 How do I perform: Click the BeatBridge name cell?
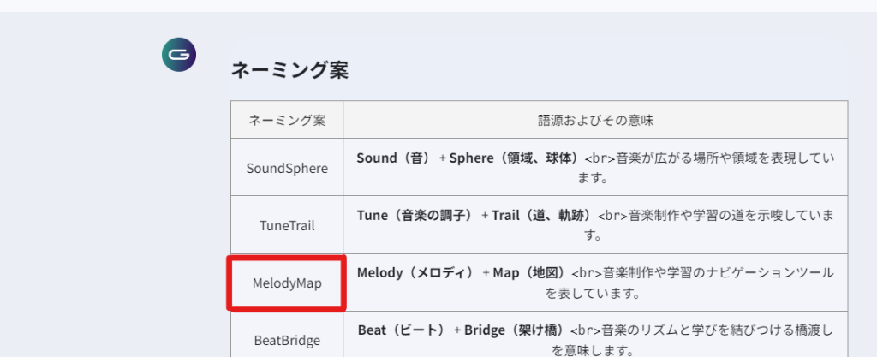click(x=287, y=340)
